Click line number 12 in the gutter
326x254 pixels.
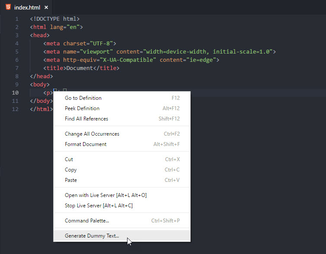point(15,109)
